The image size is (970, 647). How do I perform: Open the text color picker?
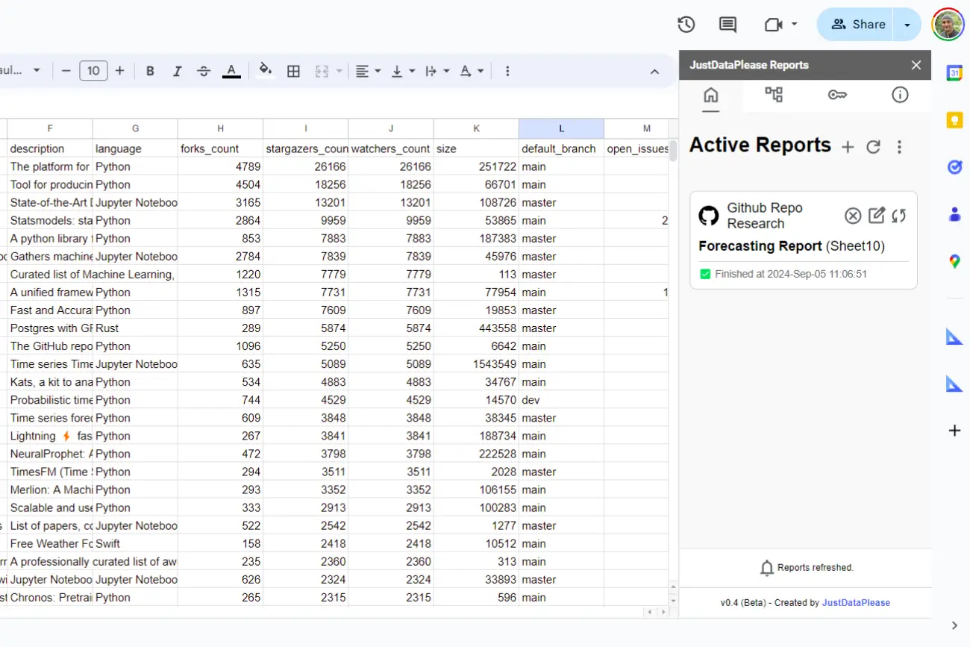231,71
